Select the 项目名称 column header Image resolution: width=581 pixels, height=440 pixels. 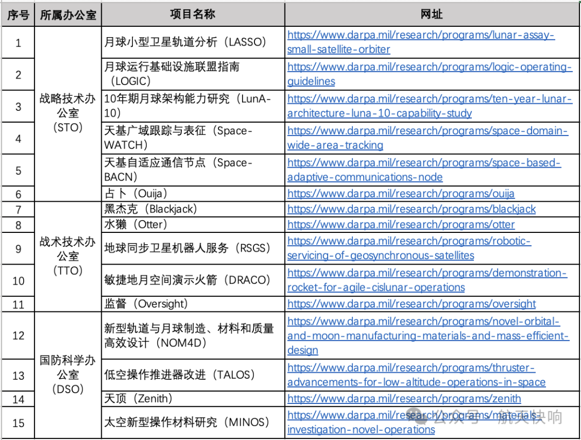193,15
